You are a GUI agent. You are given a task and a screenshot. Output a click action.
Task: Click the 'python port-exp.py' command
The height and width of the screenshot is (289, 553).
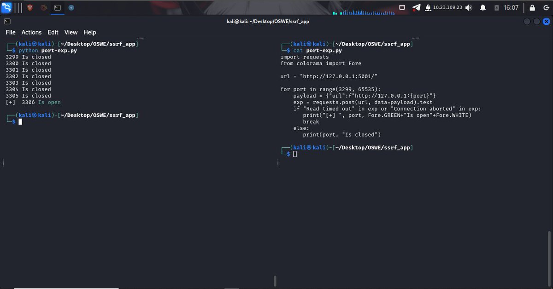[47, 51]
